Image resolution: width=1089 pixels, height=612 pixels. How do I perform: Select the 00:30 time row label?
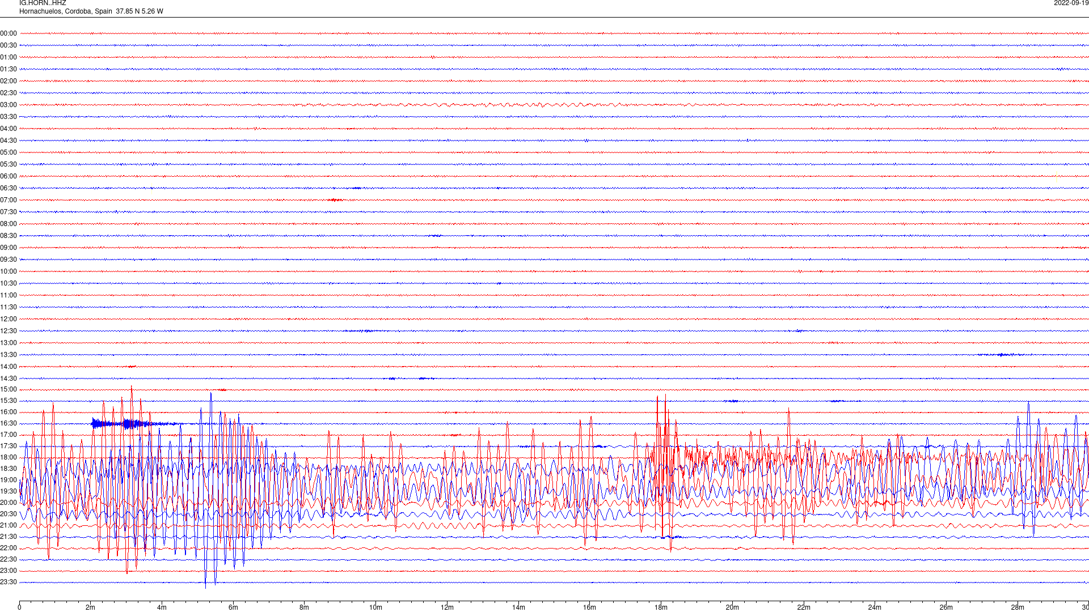tap(9, 45)
